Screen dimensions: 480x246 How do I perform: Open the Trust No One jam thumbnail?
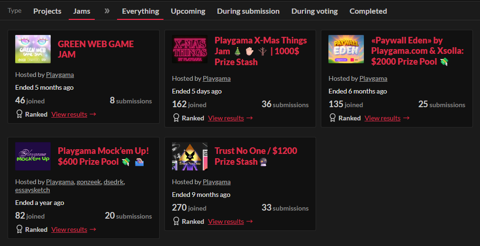tap(190, 156)
